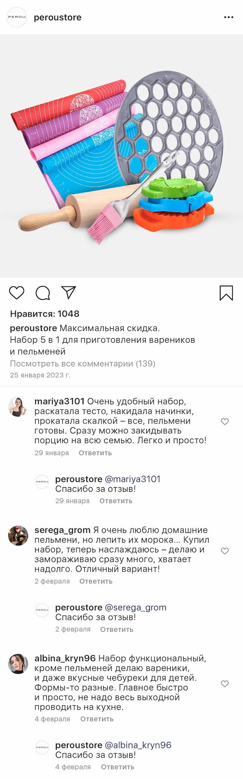The image size is (243, 779).
Task: Open the PEROU profile logo in the header
Action: [17, 17]
